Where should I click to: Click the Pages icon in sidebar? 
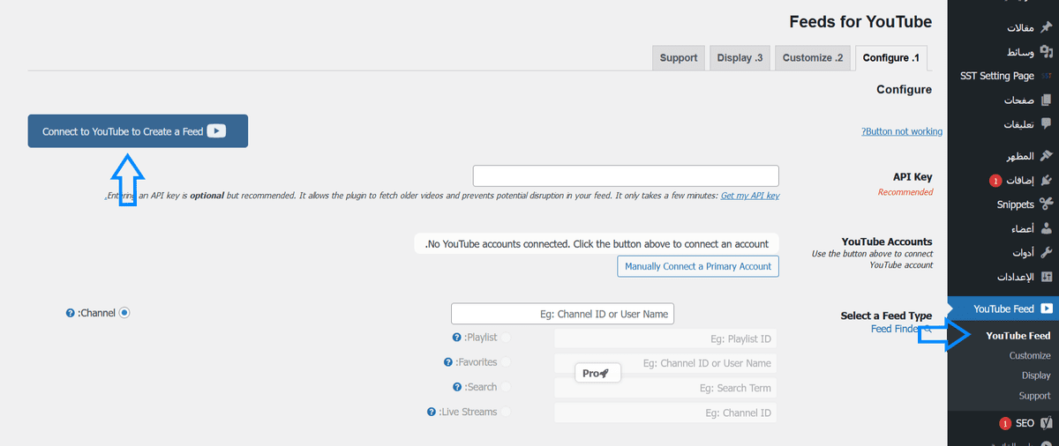(x=1046, y=100)
